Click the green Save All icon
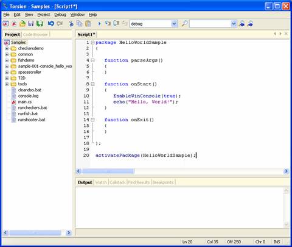The height and width of the screenshot is (247, 292). pyautogui.click(x=40, y=24)
